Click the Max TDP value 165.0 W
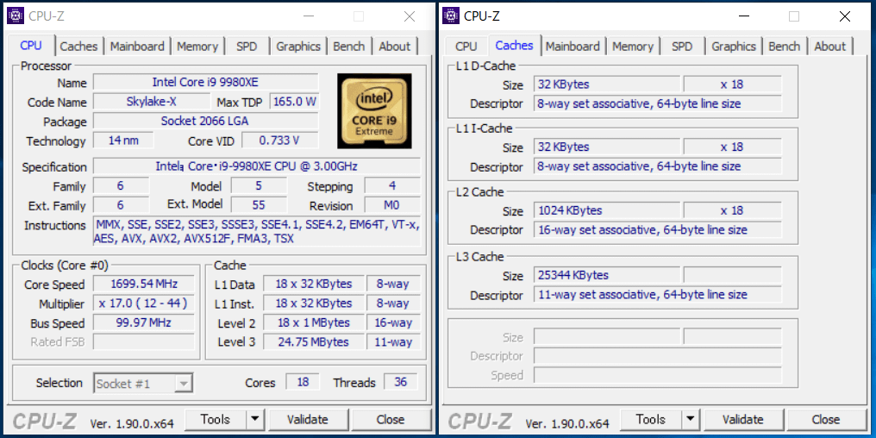This screenshot has width=876, height=438. click(294, 102)
